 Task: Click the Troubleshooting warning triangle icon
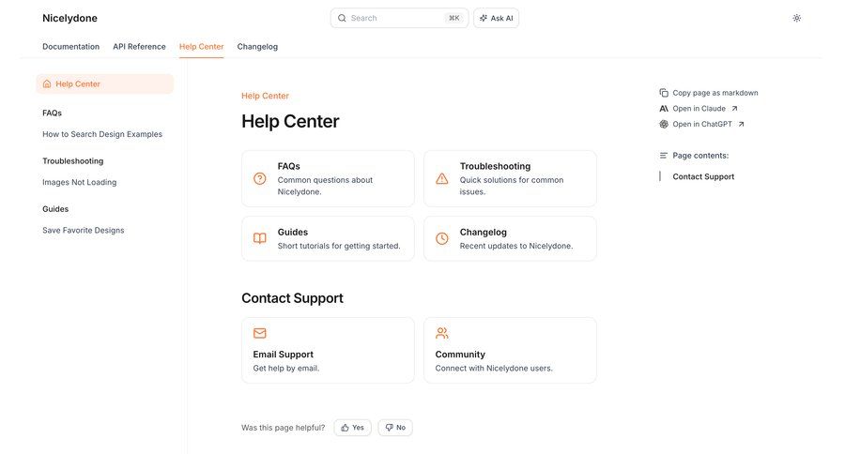pos(442,178)
